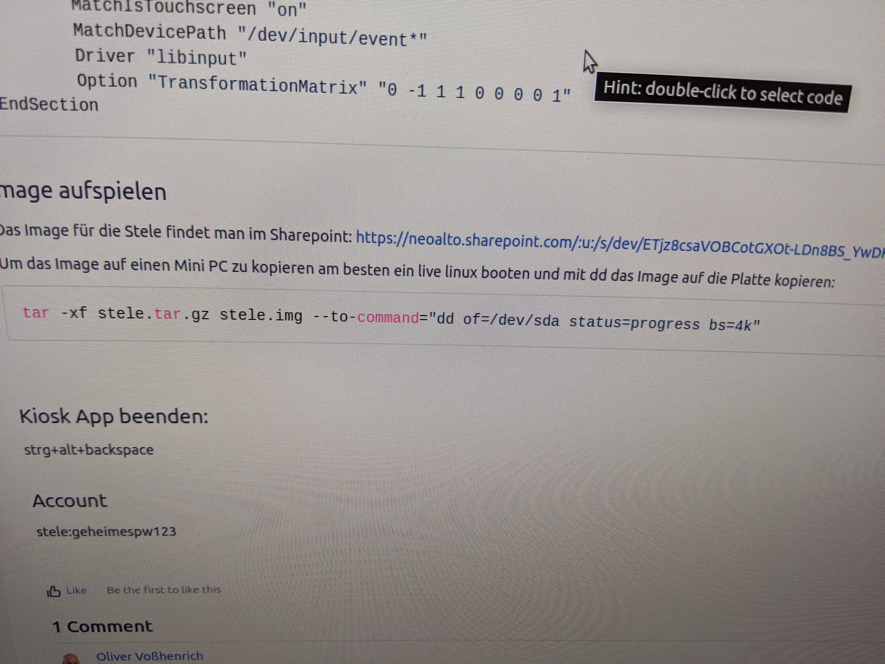This screenshot has height=664, width=885.
Task: Click the Driver "libinput" code line
Action: click(161, 57)
